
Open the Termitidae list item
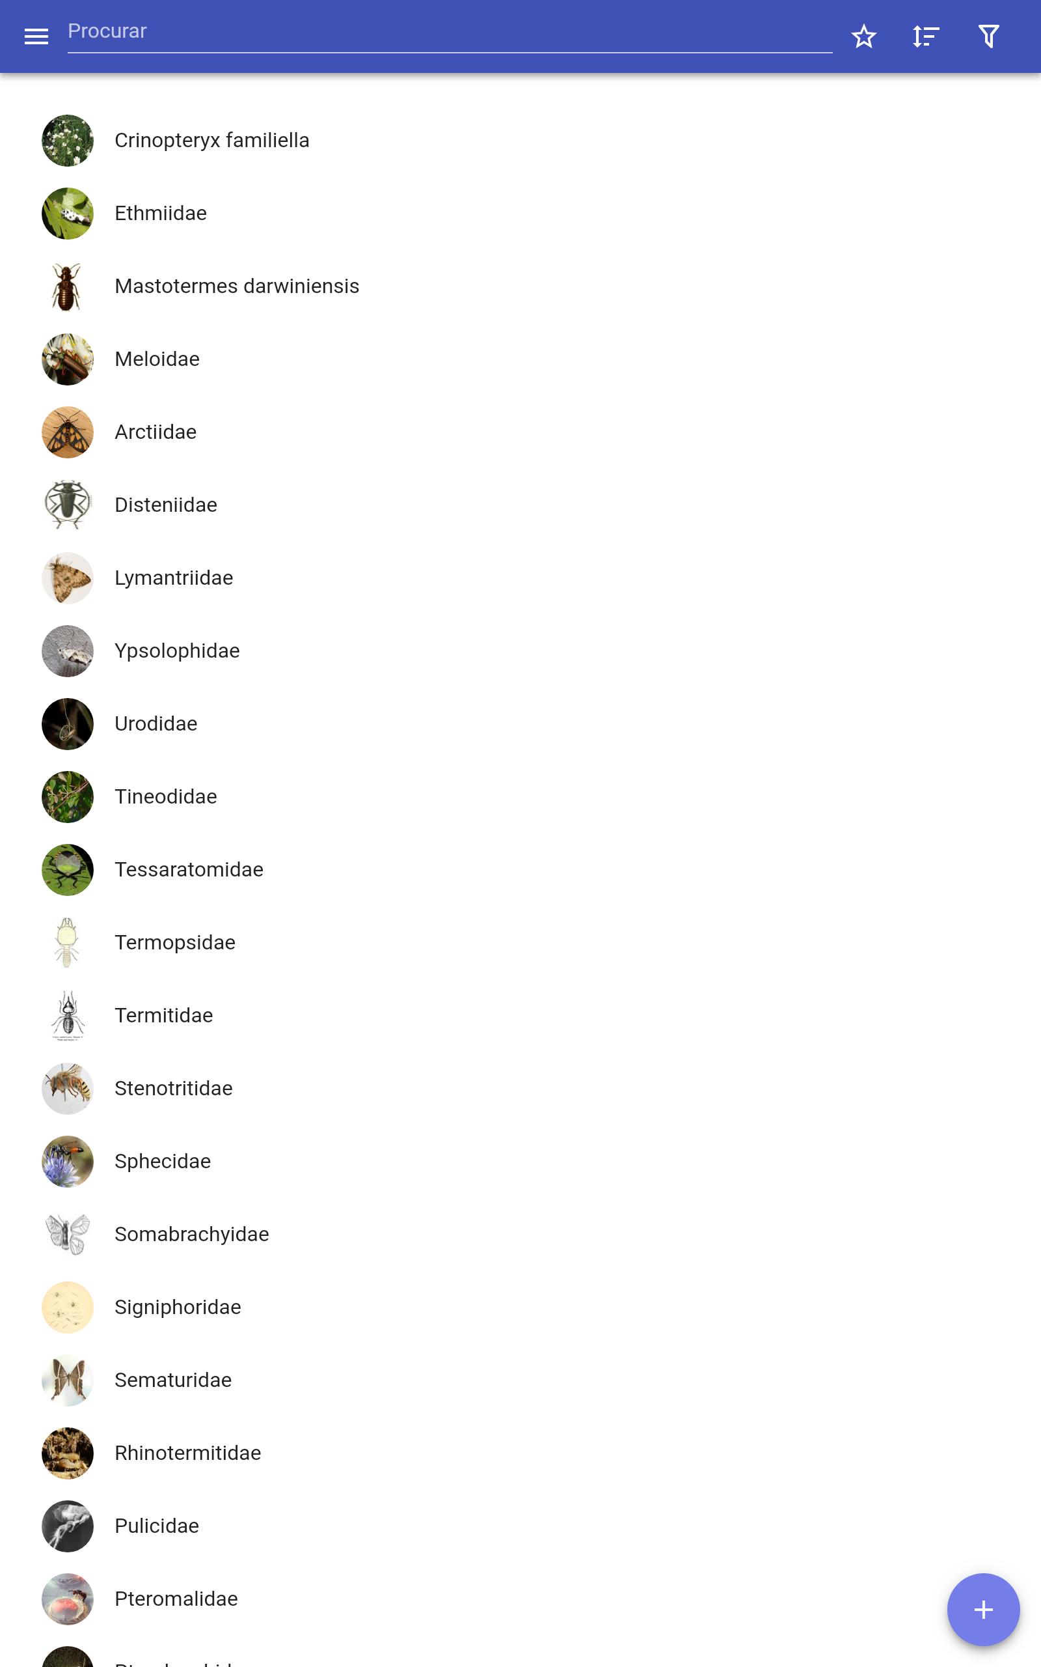(520, 1016)
